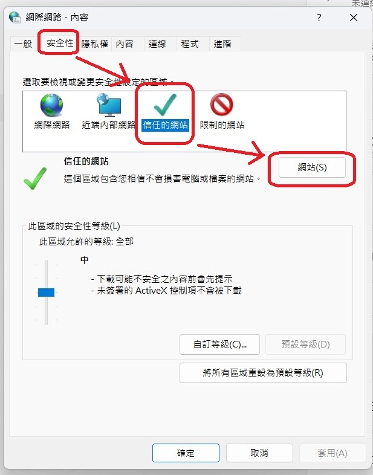The image size is (373, 475).
Task: Click 將所有區域重設為預設等級(R) button
Action: click(263, 373)
